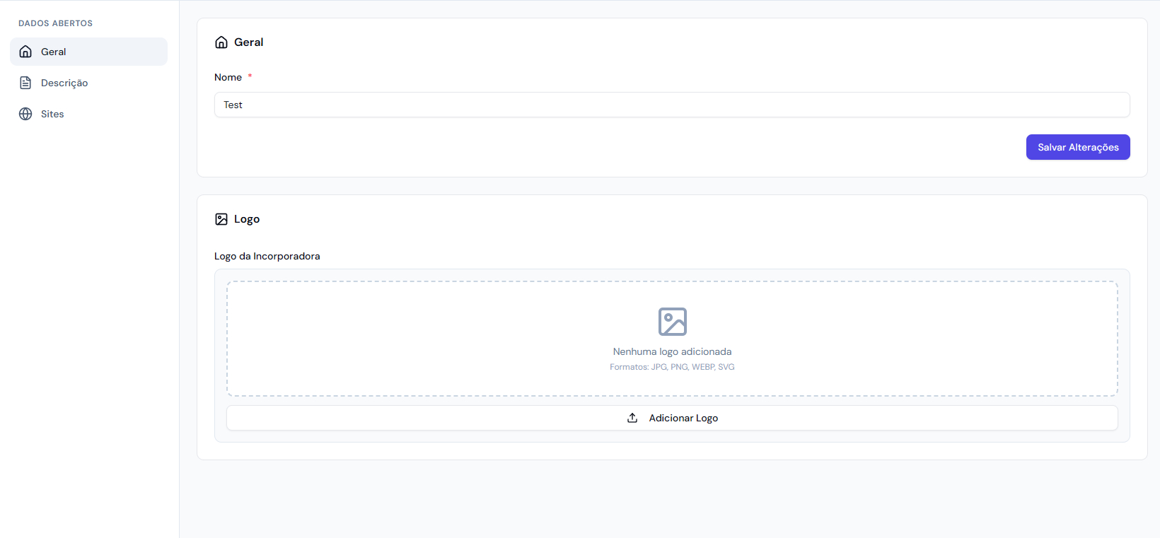Click the home icon in Geral card header
Viewport: 1160px width, 538px height.
[221, 42]
